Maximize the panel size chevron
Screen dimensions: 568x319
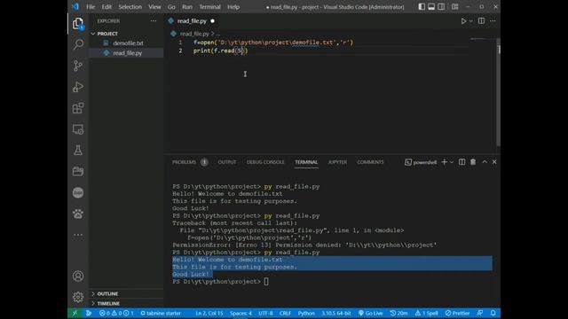(485, 162)
